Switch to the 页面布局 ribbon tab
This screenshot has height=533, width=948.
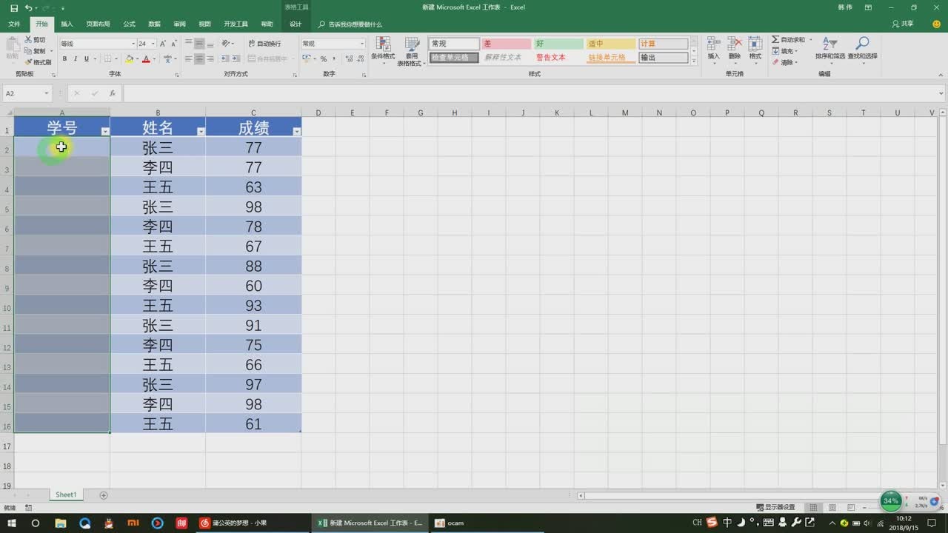click(x=98, y=24)
